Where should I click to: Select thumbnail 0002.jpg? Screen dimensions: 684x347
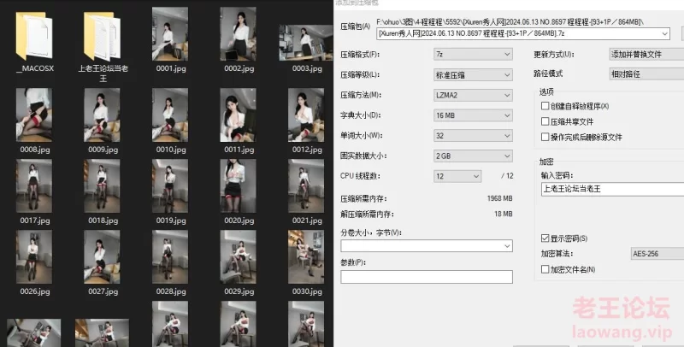239,33
